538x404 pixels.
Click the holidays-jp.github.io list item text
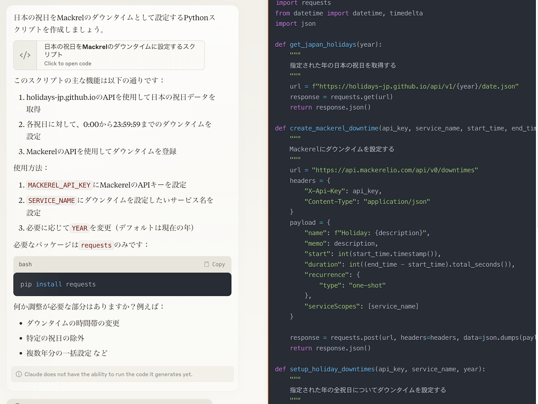pyautogui.click(x=121, y=103)
